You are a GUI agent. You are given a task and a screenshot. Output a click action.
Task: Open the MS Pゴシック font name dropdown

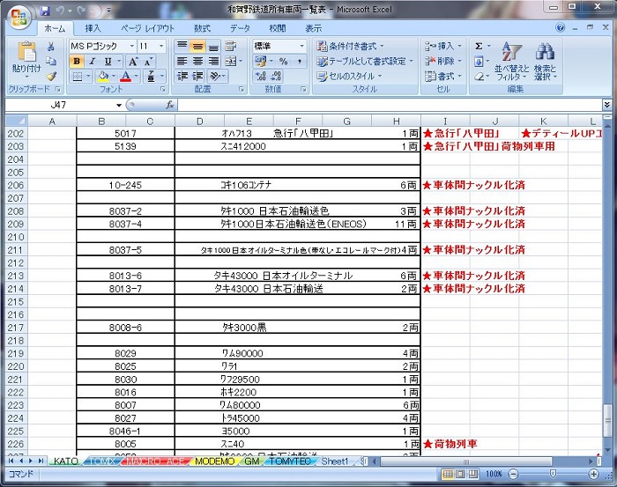[x=132, y=47]
